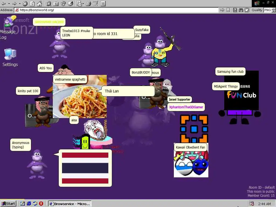Click the BonziWorld logo Bonzi icon
The width and height of the screenshot is (276, 207).
10,21
